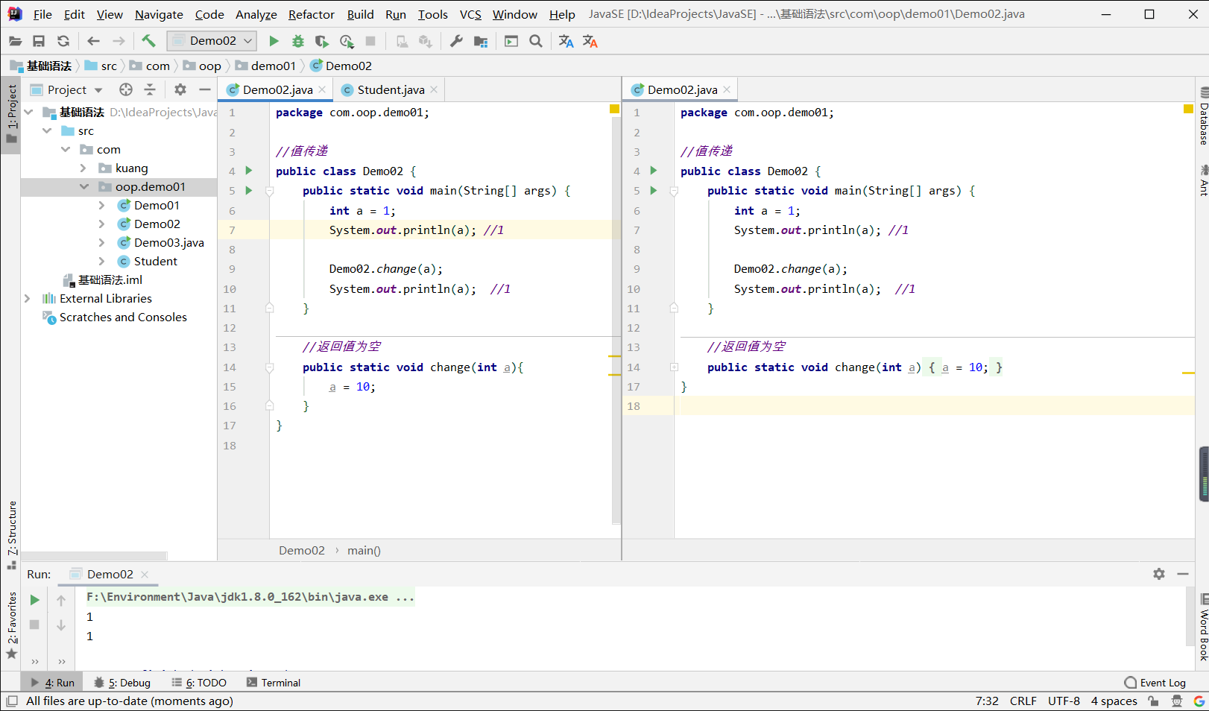Open the 5: Debug tool window
This screenshot has height=711, width=1209.
point(123,683)
